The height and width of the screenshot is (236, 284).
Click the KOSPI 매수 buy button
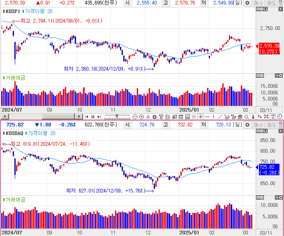[258, 3]
